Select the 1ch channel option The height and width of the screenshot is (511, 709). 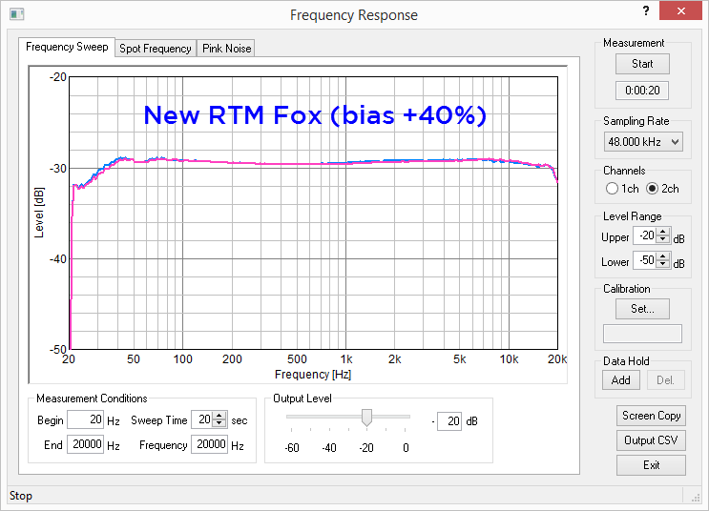[622, 189]
